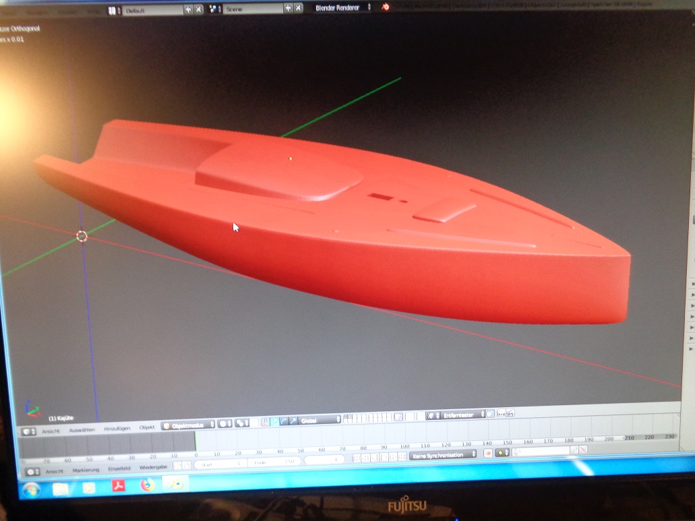The image size is (695, 521).
Task: Click the delete keyframes crossed-key icon
Action: pyautogui.click(x=583, y=450)
